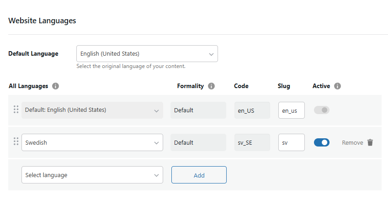
Task: Click the en_us slug input field
Action: click(292, 110)
